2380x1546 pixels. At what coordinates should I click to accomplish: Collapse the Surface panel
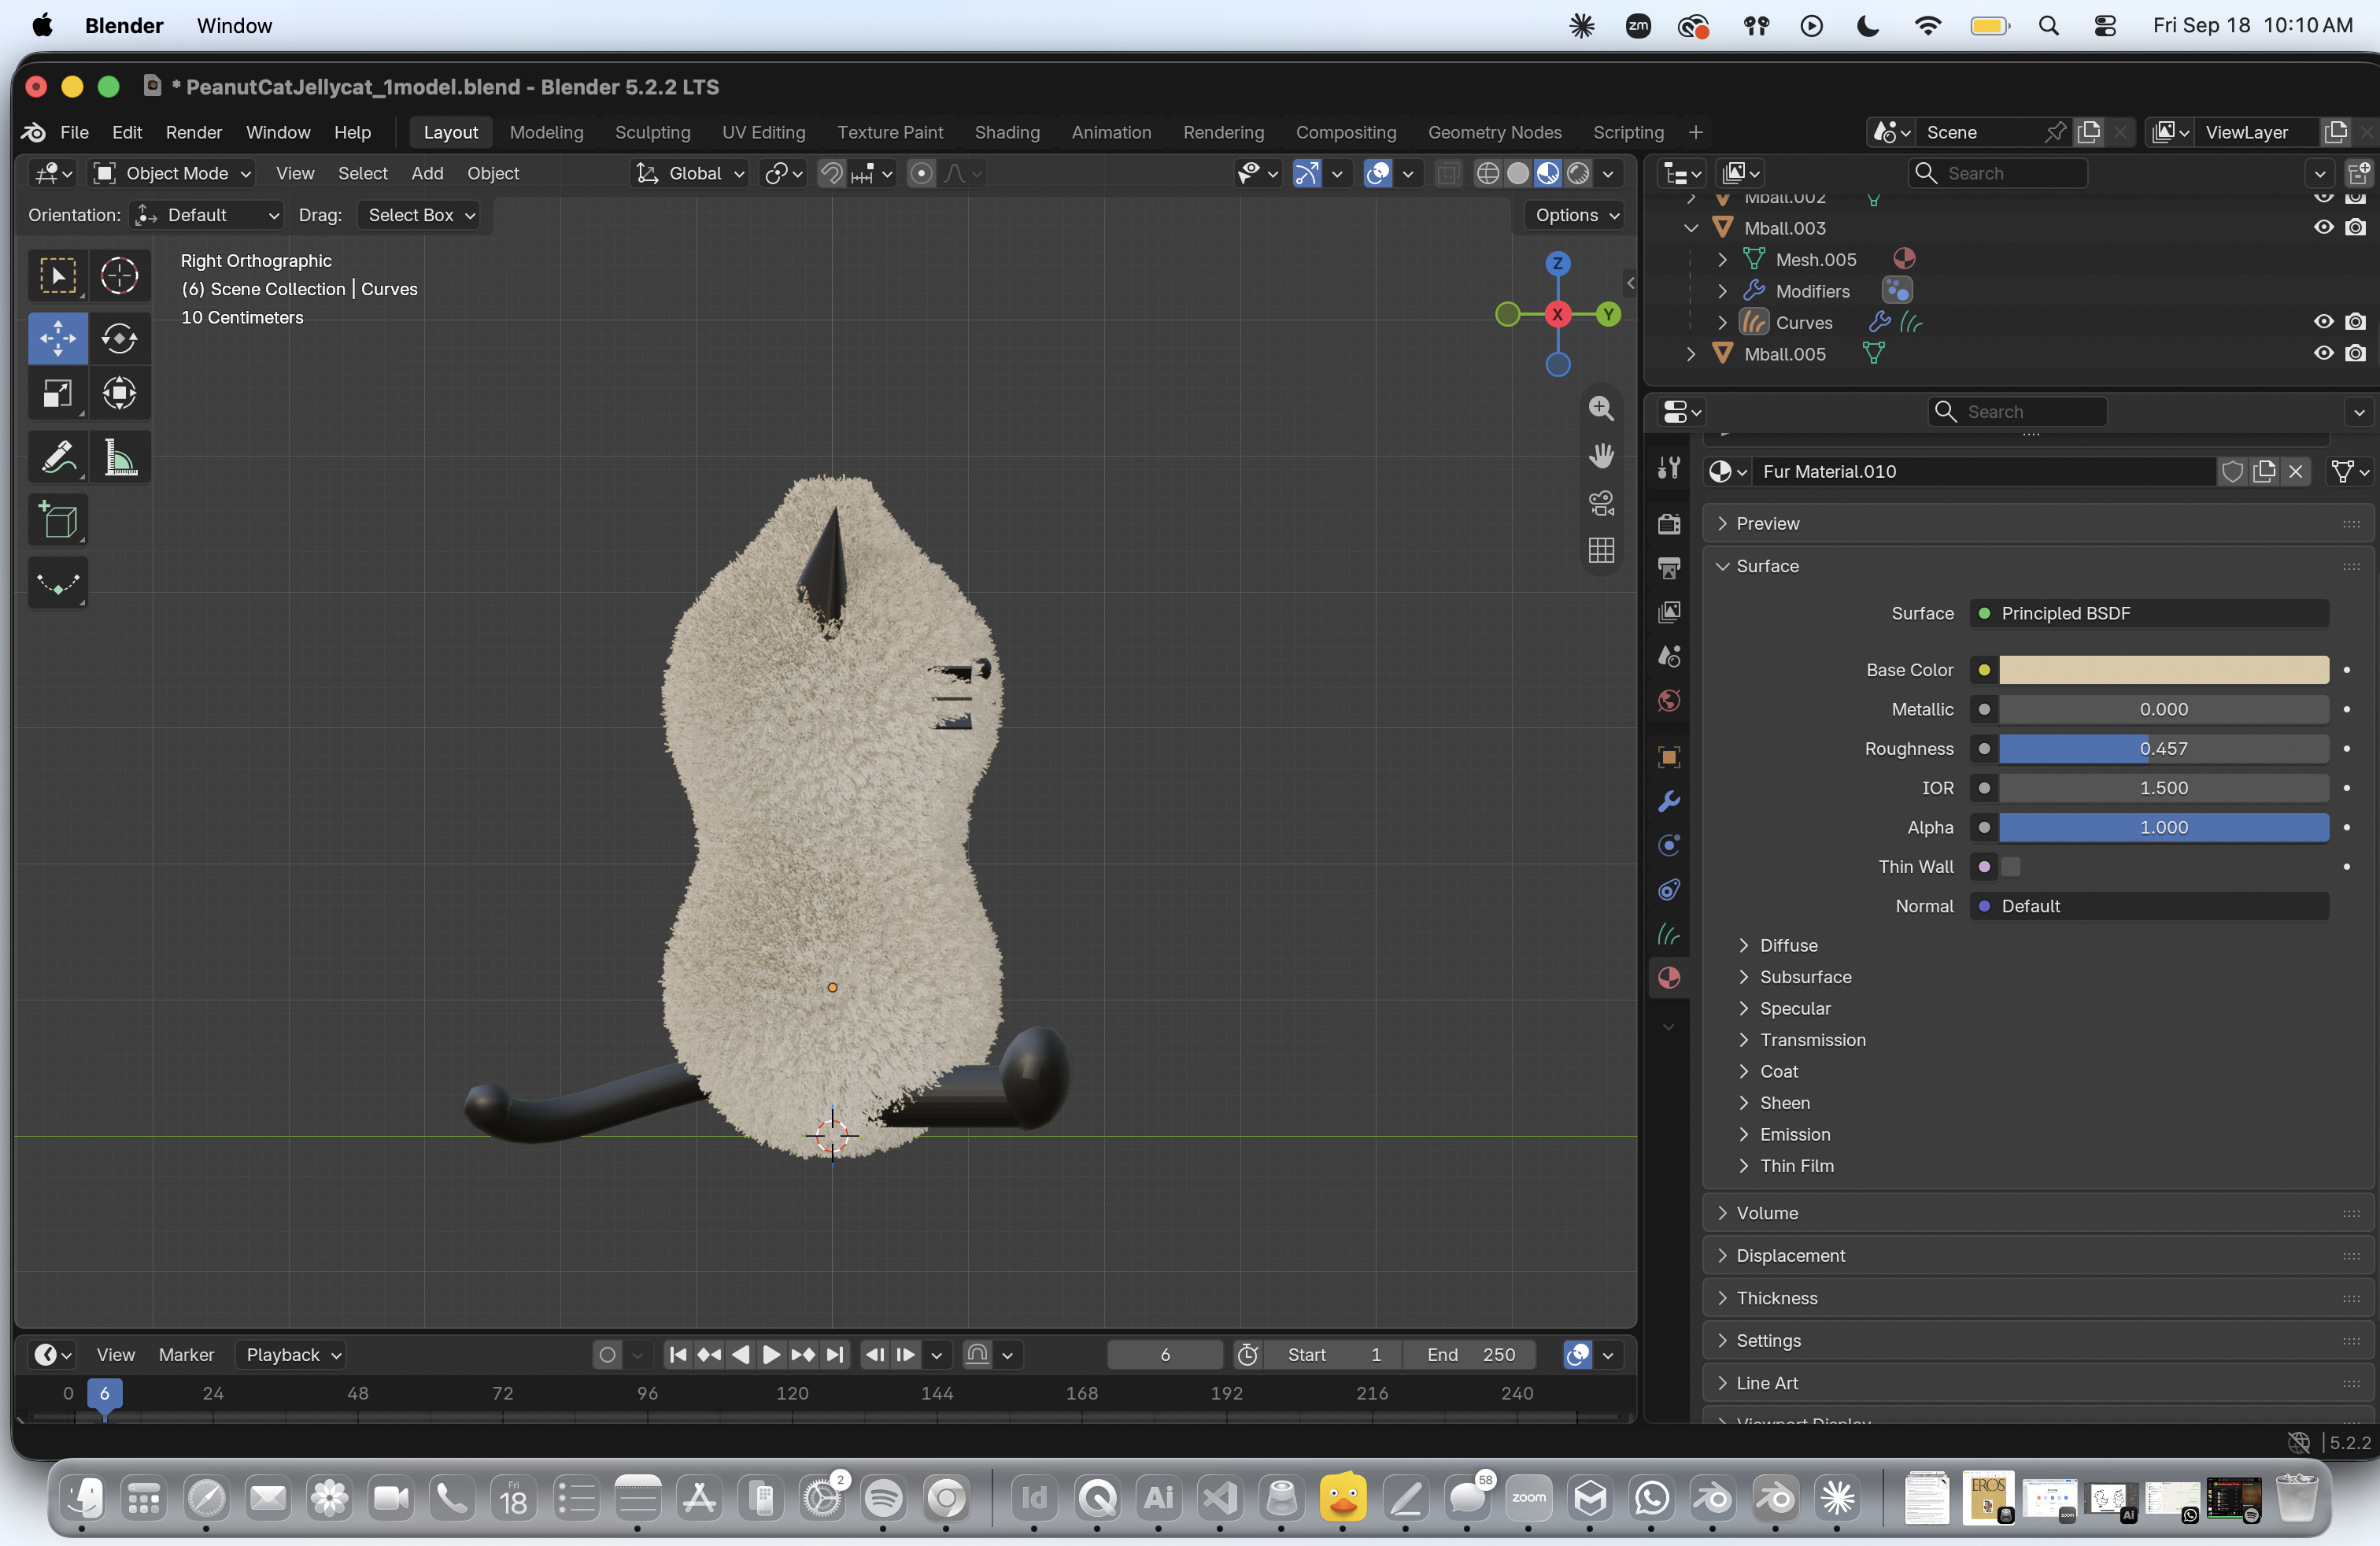[2037, 566]
